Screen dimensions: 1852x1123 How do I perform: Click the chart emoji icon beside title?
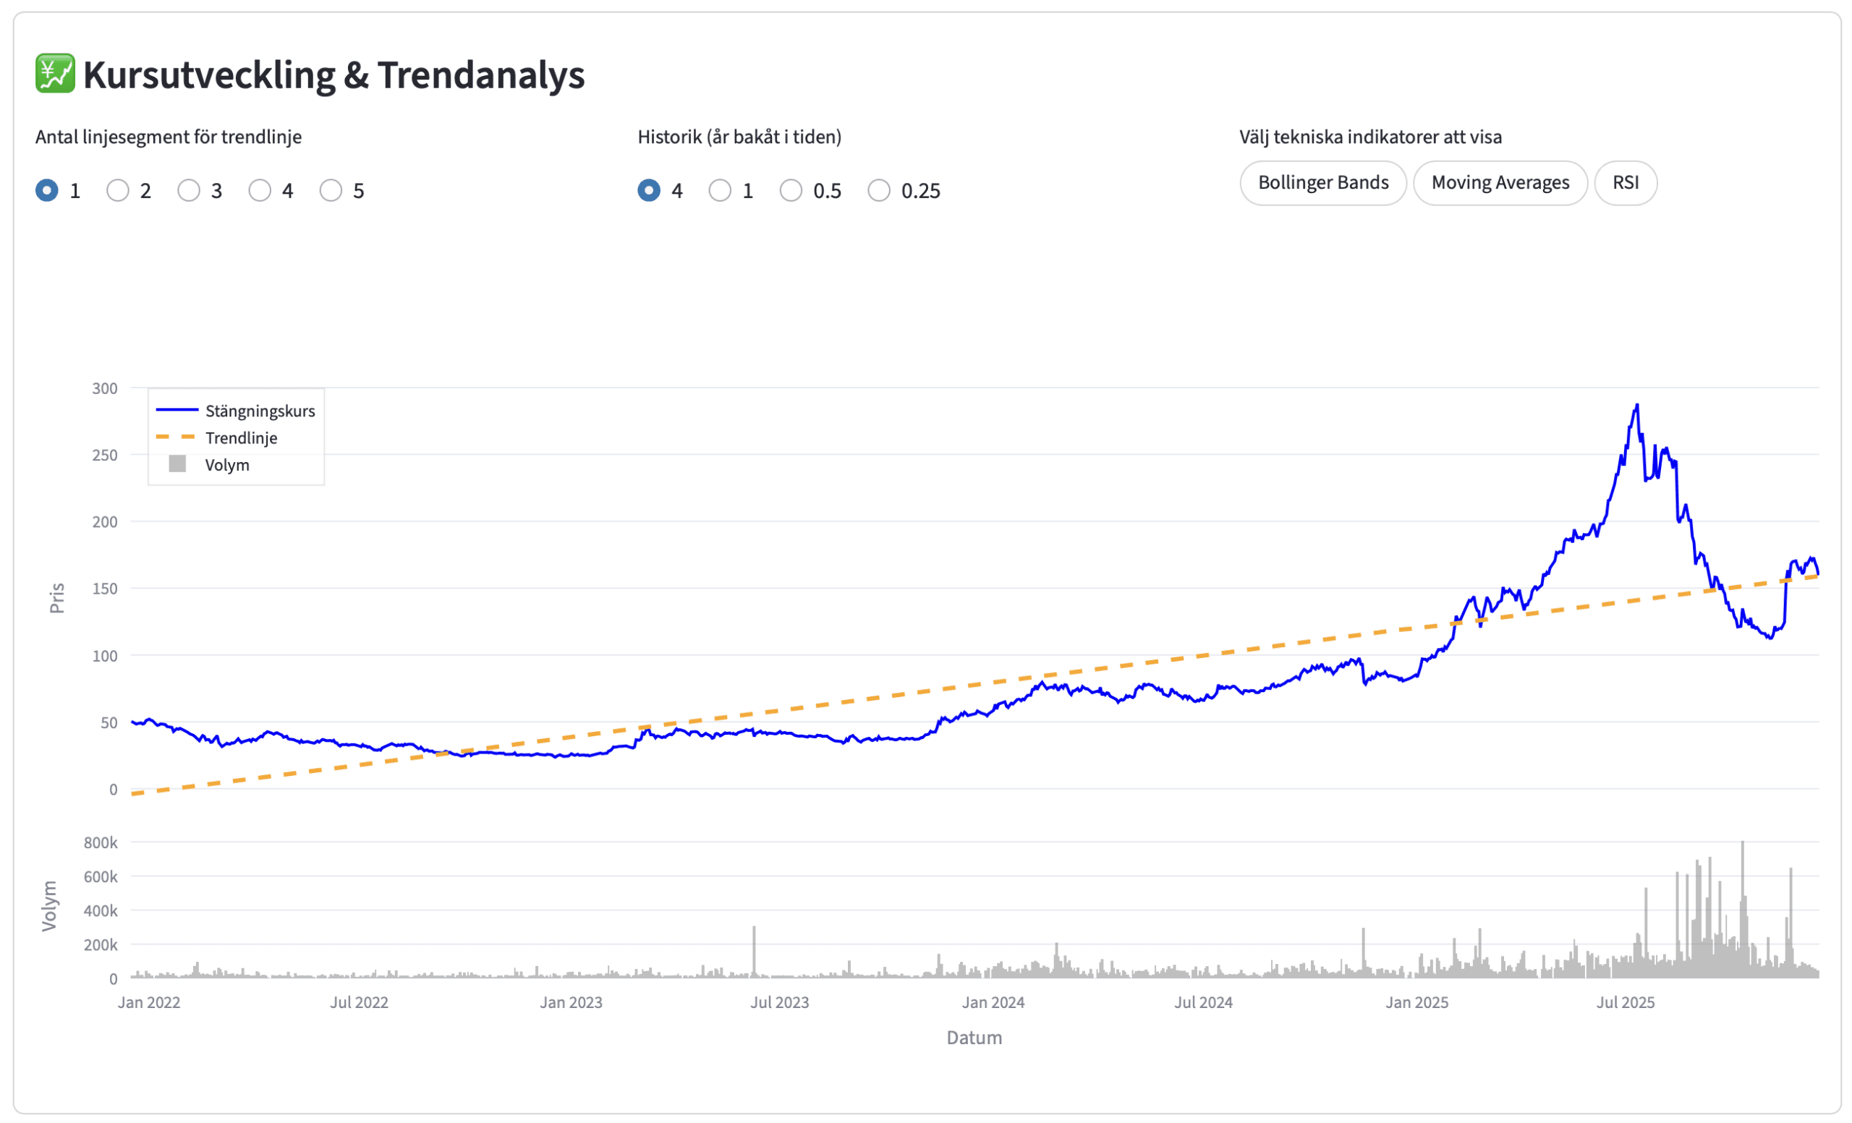(55, 74)
